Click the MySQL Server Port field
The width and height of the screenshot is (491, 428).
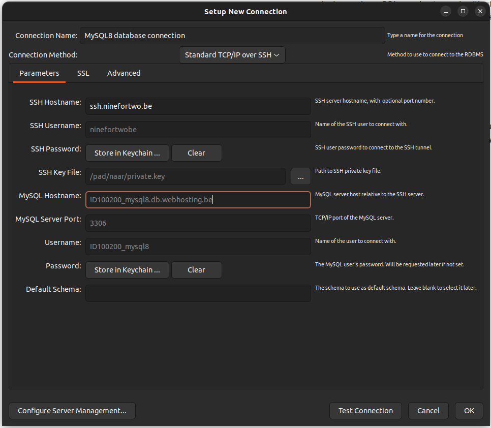click(x=198, y=223)
